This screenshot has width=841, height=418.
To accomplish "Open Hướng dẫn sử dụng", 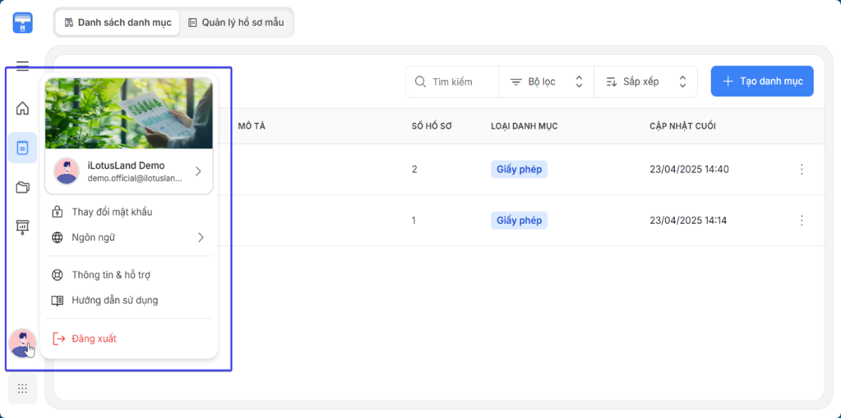I will coord(129,300).
